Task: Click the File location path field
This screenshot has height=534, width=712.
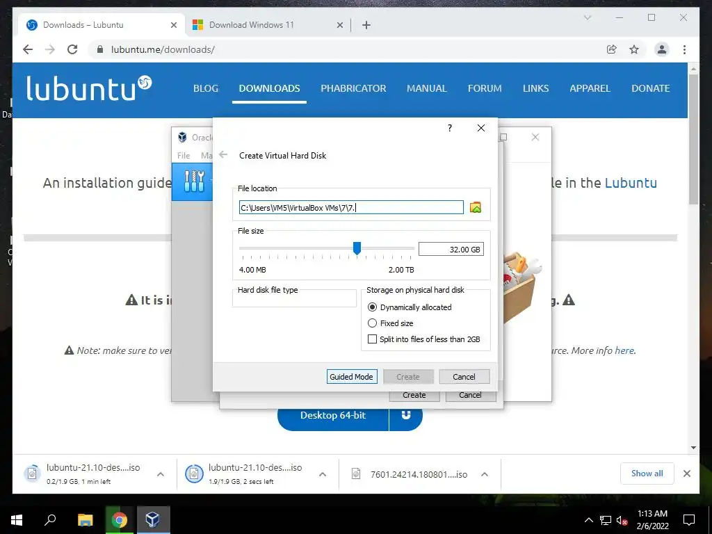Action: (x=351, y=207)
